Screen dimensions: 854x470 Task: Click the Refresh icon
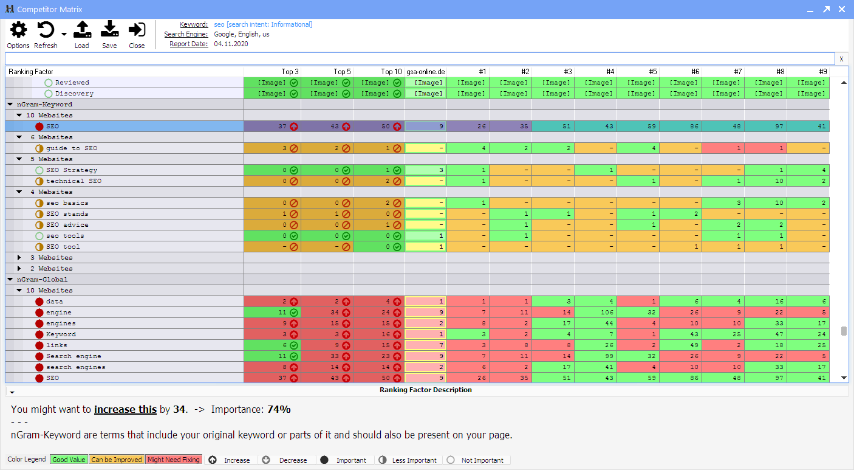click(46, 30)
